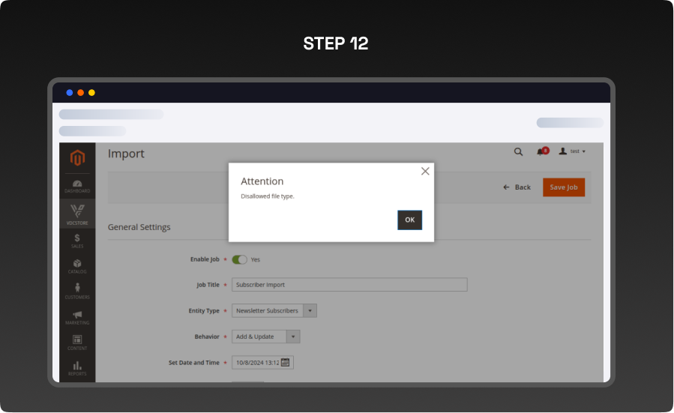
Task: Open the notifications bell
Action: click(x=541, y=151)
